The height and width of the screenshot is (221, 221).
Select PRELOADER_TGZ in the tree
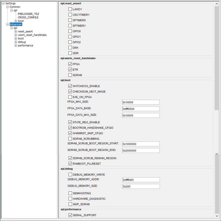tap(28, 14)
